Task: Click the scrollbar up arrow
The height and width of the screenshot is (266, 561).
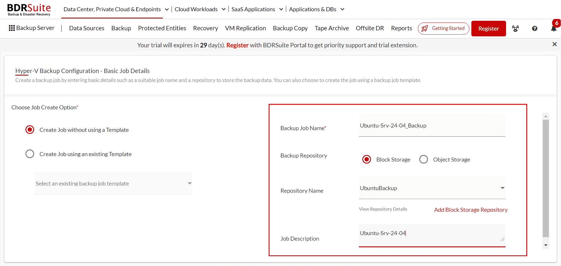Action: (546, 116)
